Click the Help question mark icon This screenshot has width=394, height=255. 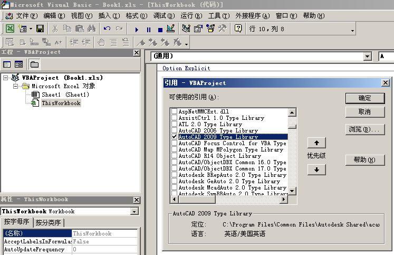(238, 29)
